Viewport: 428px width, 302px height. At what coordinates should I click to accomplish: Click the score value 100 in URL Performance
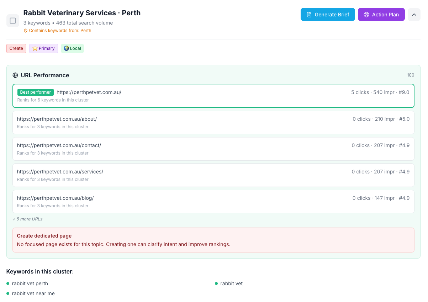[411, 75]
